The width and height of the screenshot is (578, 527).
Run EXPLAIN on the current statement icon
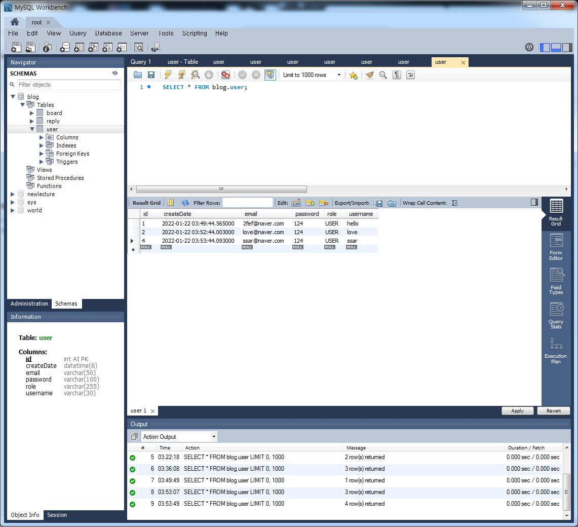[196, 75]
